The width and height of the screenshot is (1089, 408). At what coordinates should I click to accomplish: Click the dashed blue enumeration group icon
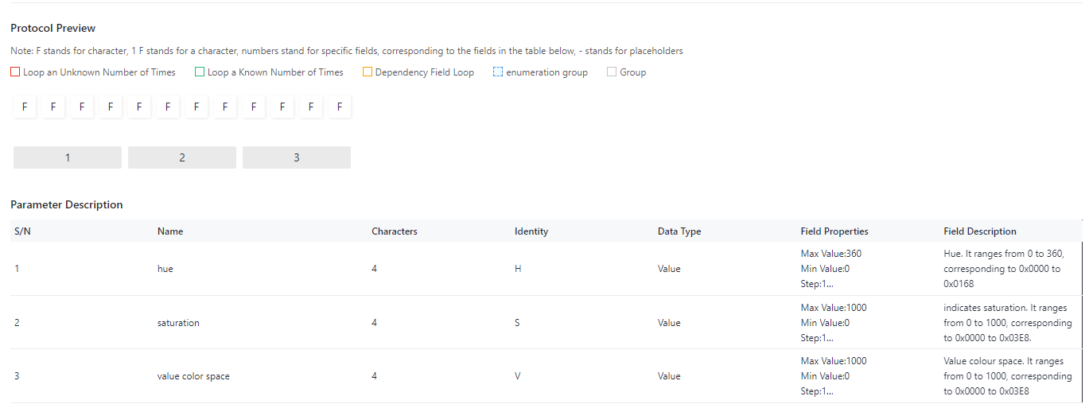pos(498,72)
